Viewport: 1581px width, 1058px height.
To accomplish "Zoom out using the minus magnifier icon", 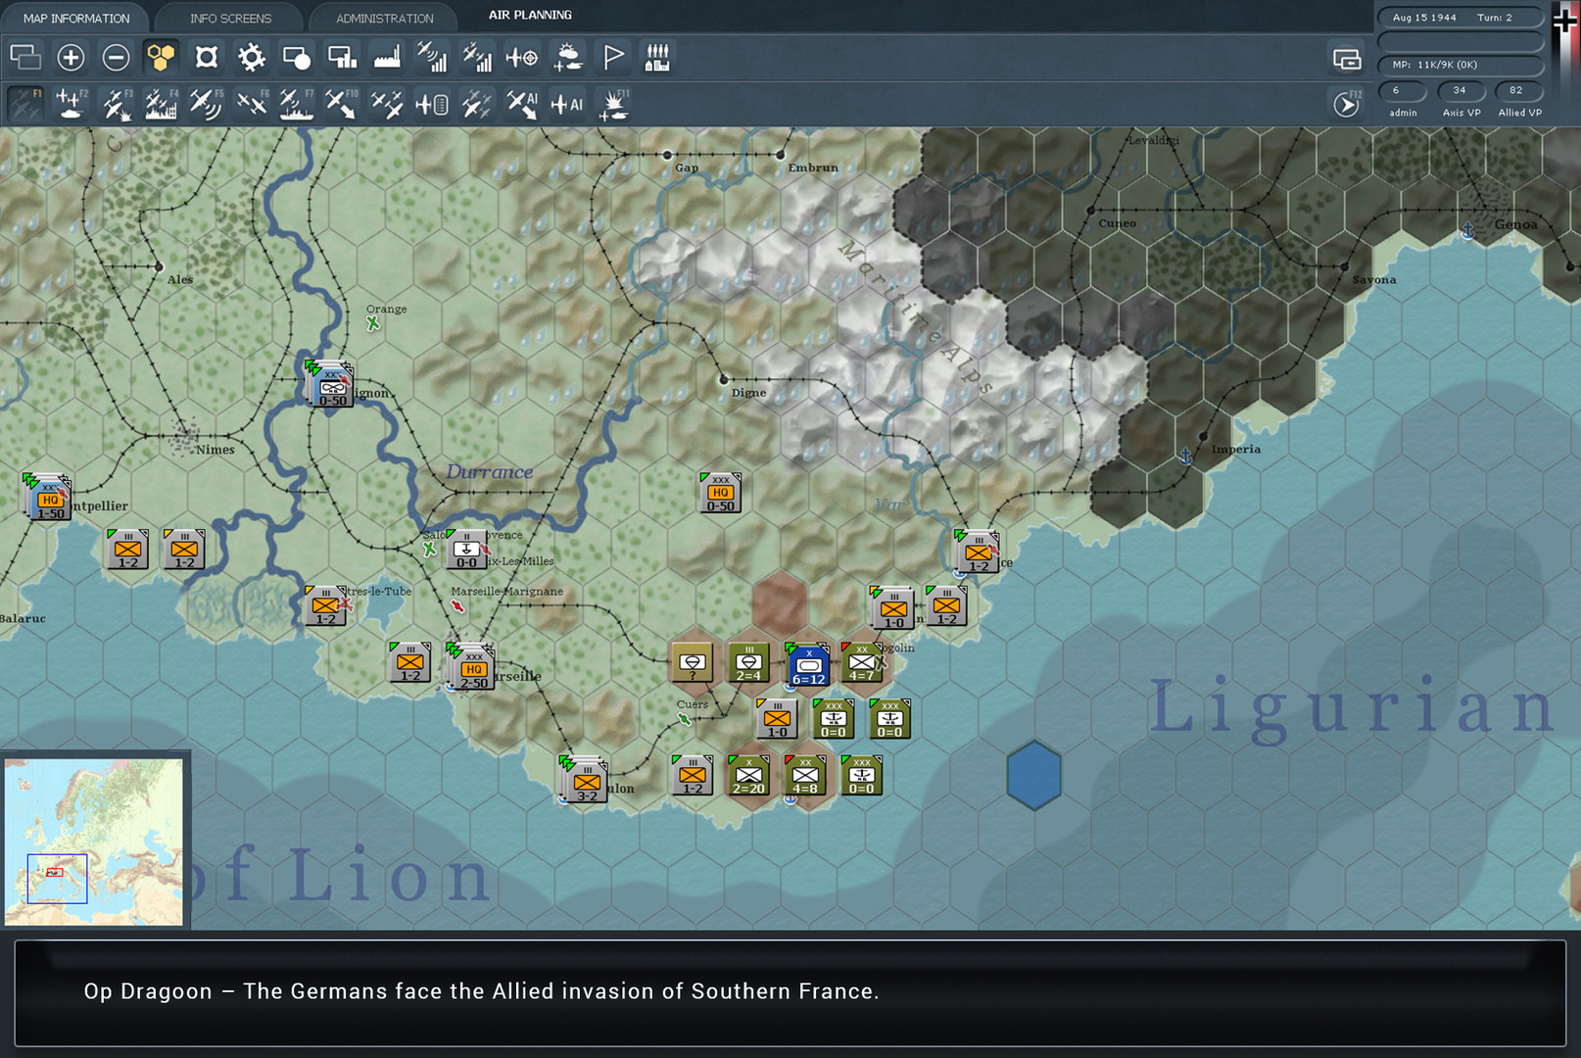I will [117, 58].
